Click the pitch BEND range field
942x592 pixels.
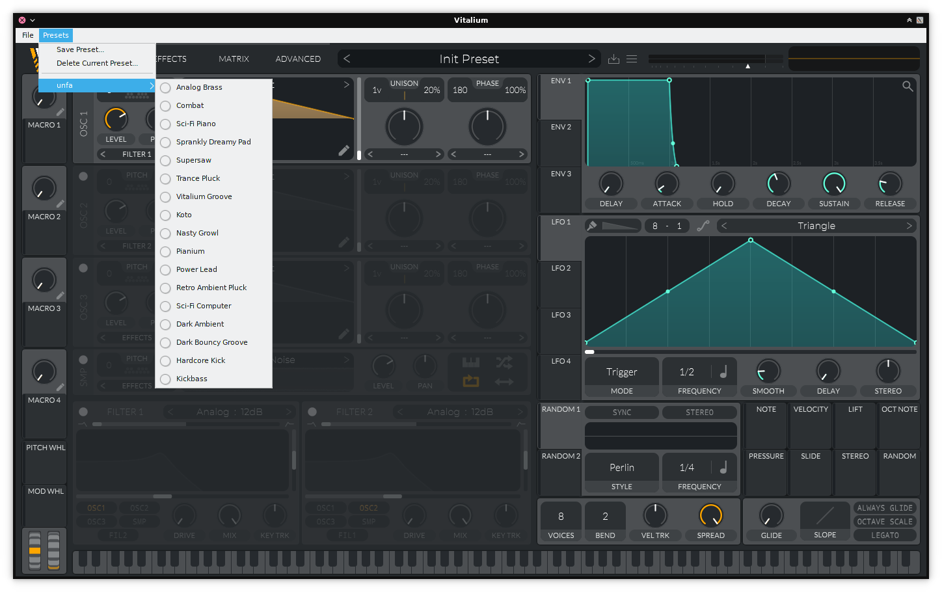tap(605, 516)
